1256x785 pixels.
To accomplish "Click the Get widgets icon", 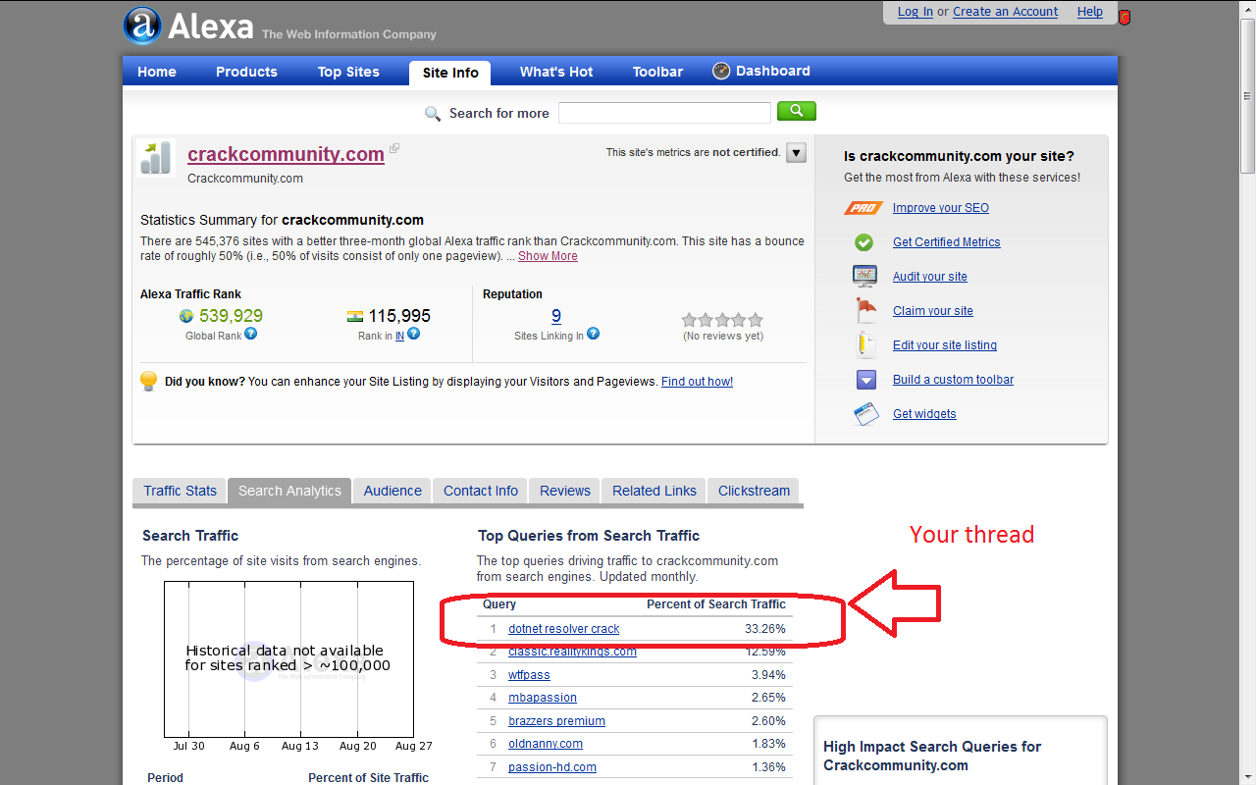I will [x=865, y=414].
